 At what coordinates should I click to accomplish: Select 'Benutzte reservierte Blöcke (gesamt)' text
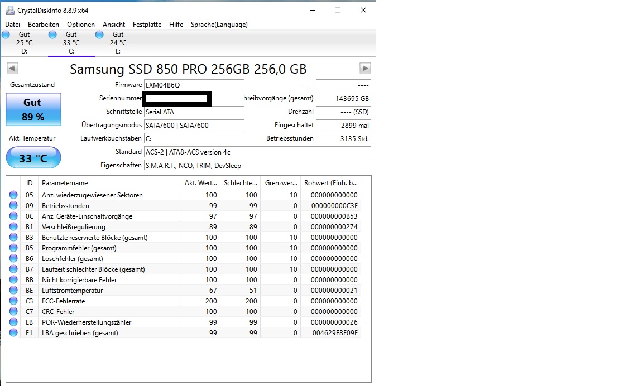click(x=95, y=238)
